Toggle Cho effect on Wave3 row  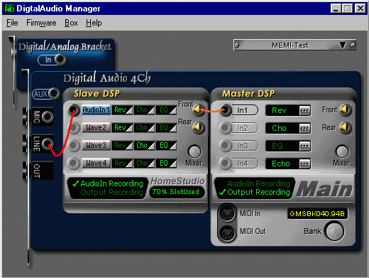[144, 145]
